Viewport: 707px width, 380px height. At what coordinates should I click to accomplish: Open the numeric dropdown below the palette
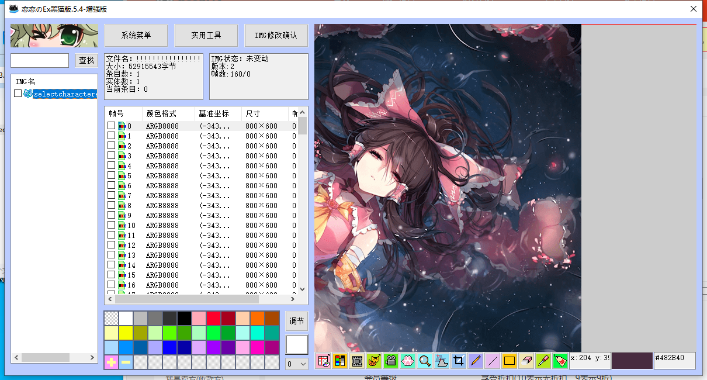pos(296,364)
